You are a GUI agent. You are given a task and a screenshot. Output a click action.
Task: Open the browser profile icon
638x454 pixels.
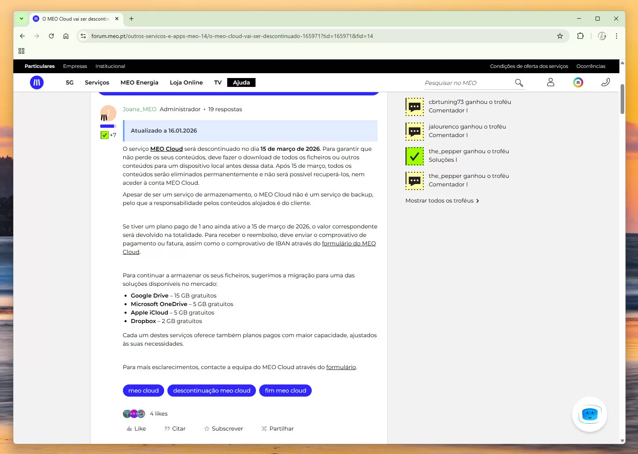(602, 36)
